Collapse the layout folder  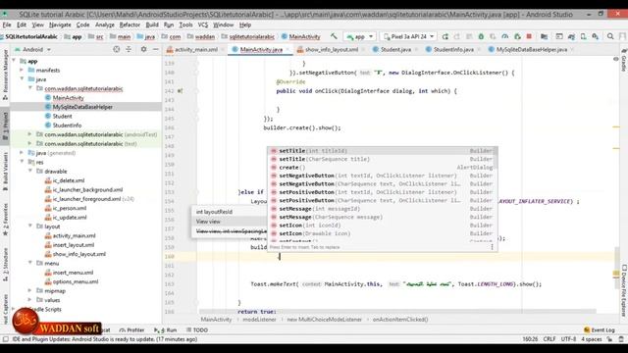point(30,227)
